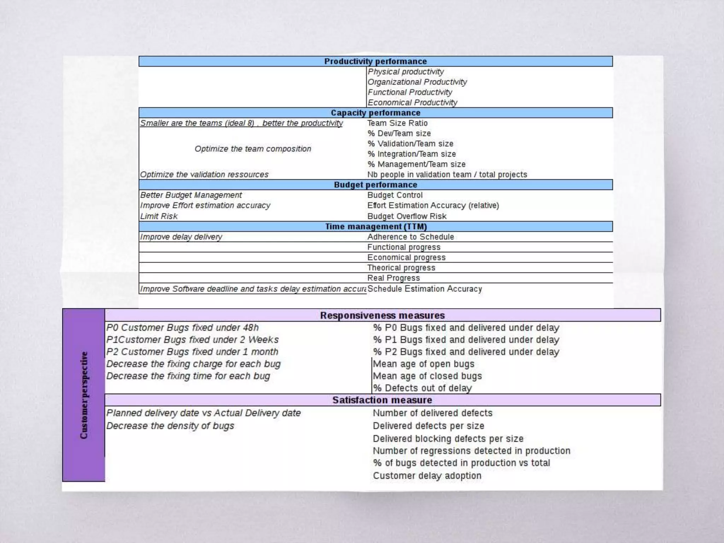Click the Schedule Estimation Accuracy cell
The image size is (724, 543).
(425, 289)
